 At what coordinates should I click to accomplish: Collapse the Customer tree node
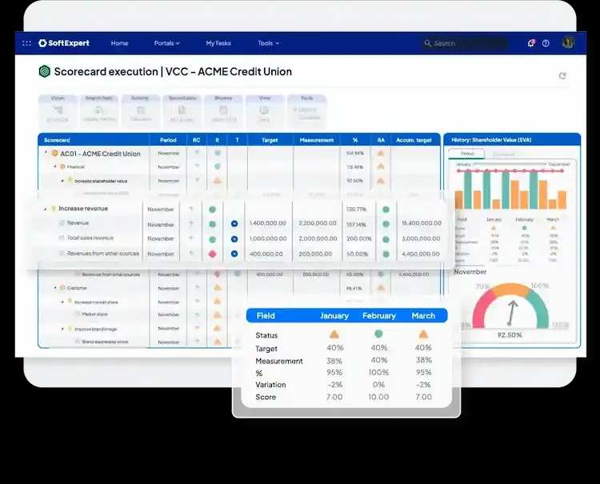[55, 287]
